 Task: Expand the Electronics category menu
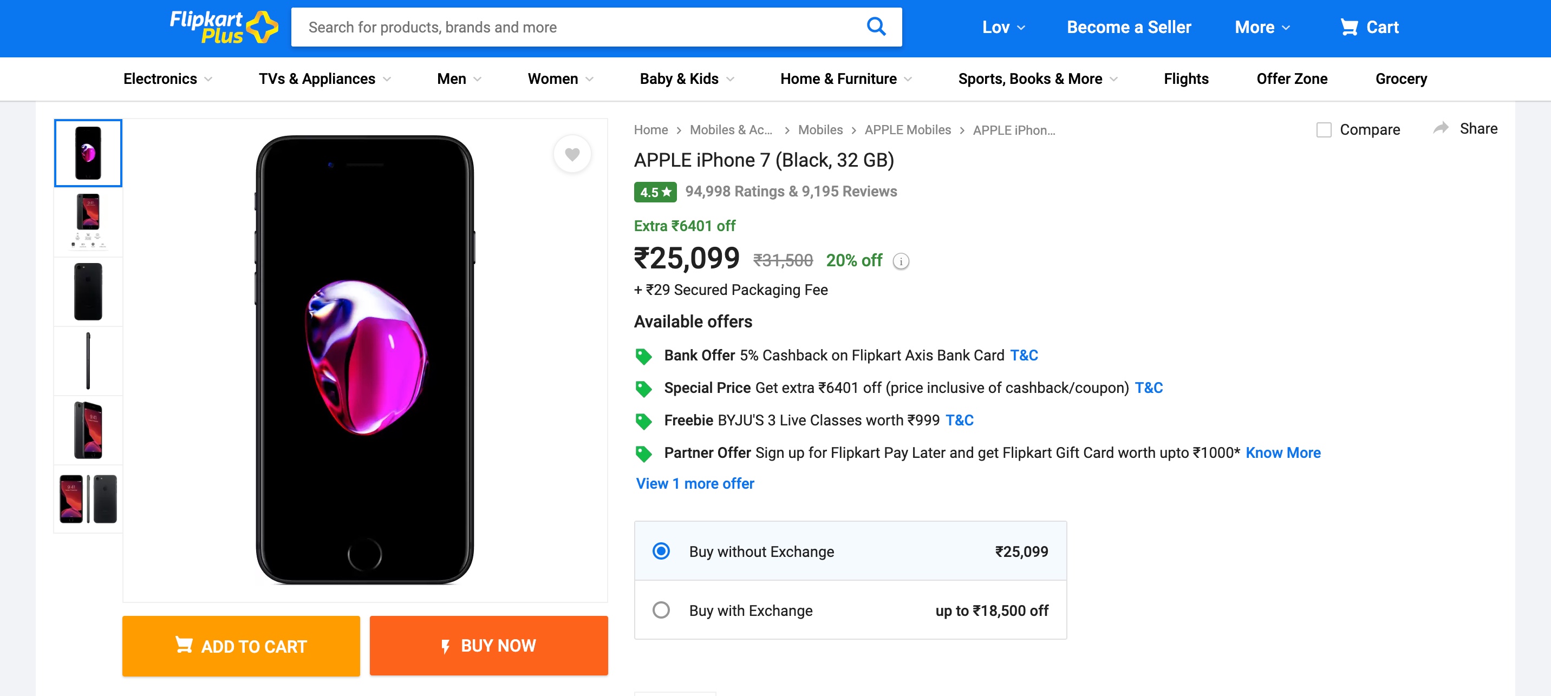pyautogui.click(x=168, y=79)
